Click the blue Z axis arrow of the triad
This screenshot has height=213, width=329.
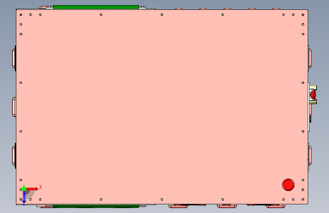pos(24,197)
